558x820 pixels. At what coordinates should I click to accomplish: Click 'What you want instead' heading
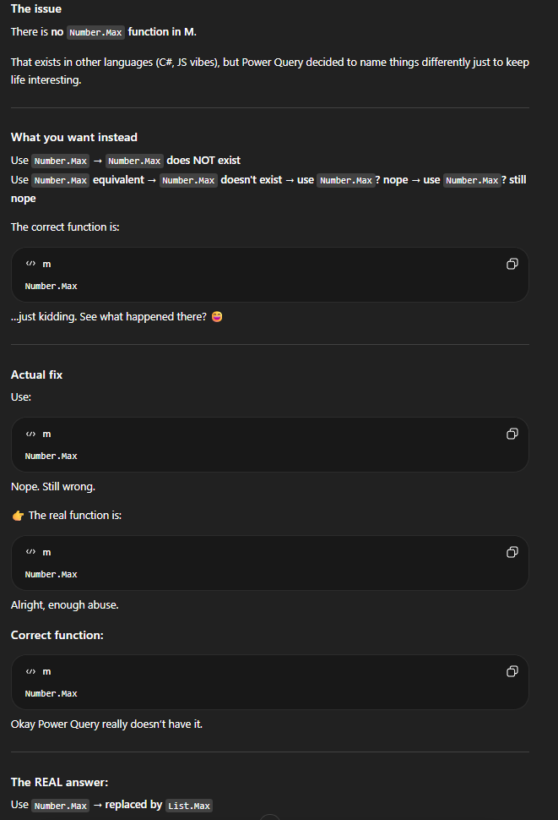tap(73, 137)
